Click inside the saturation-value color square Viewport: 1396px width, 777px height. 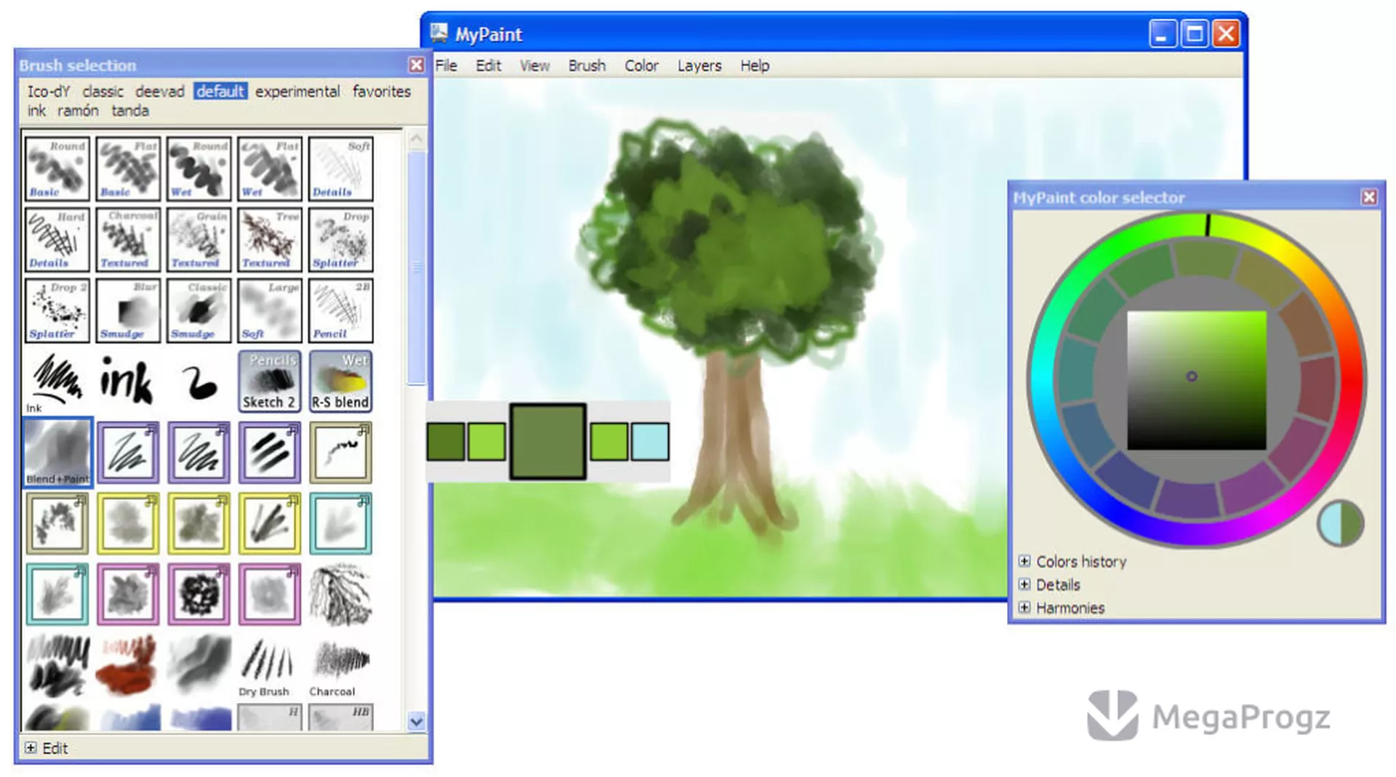tap(1196, 380)
